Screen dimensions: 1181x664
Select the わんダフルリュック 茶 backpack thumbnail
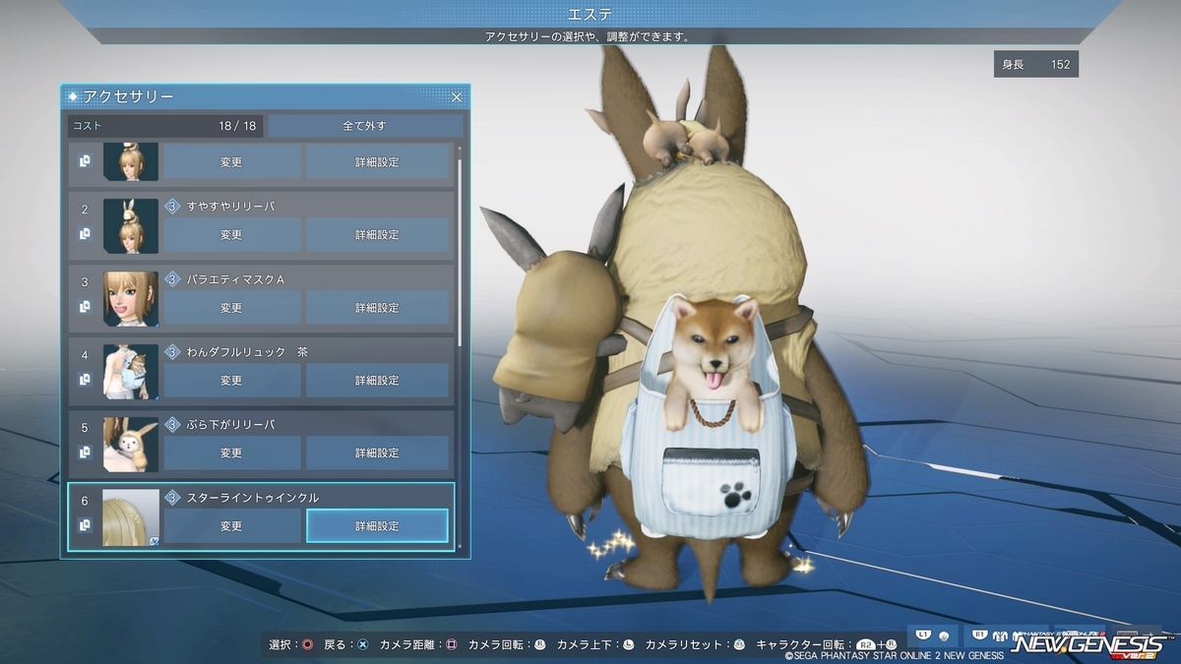pos(131,372)
